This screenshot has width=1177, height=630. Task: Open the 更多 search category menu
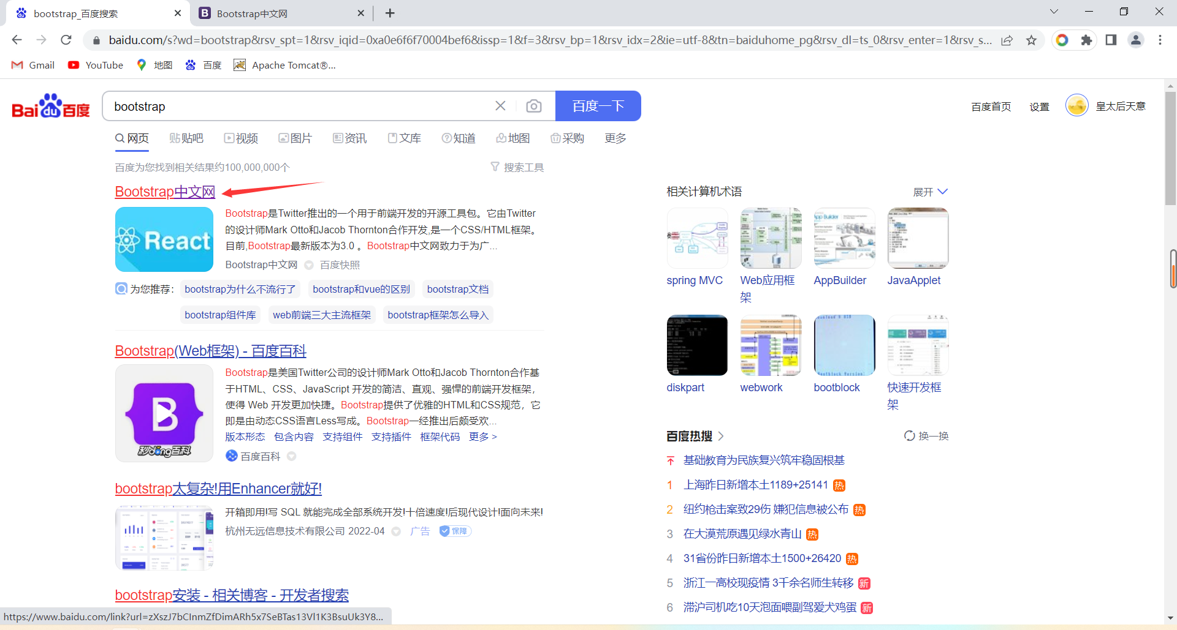pyautogui.click(x=615, y=138)
